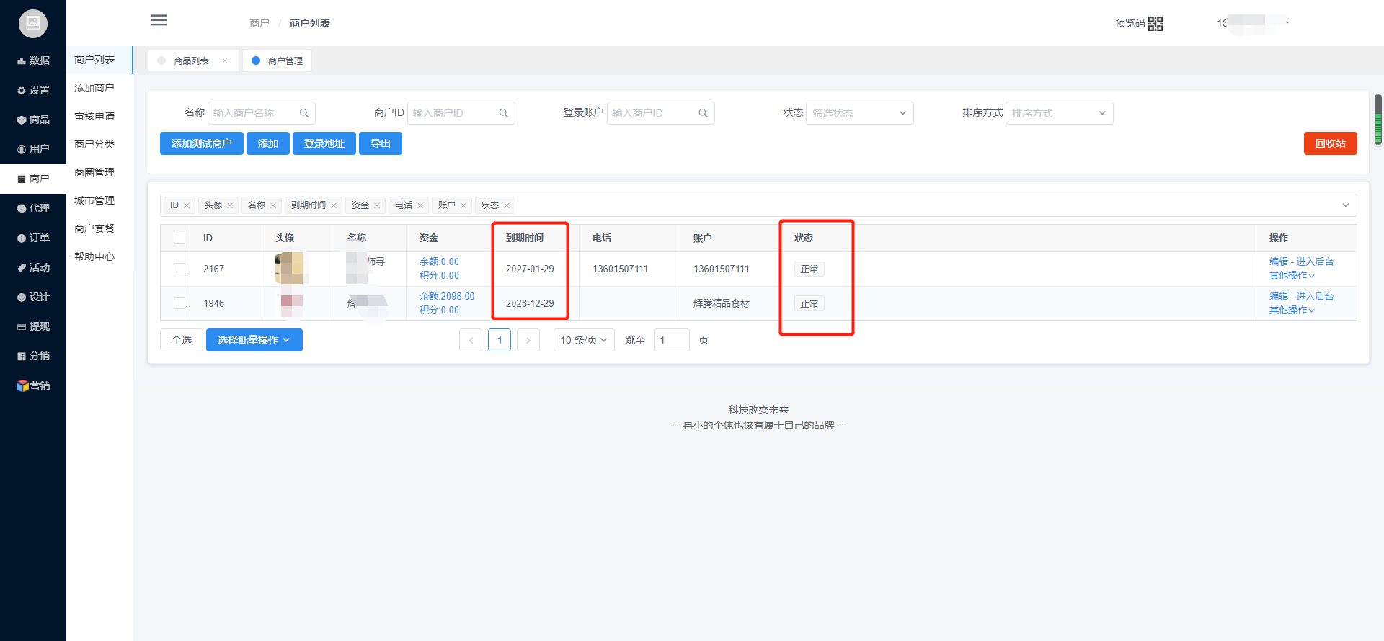Expand the 排序方式 dropdown

[x=1059, y=113]
